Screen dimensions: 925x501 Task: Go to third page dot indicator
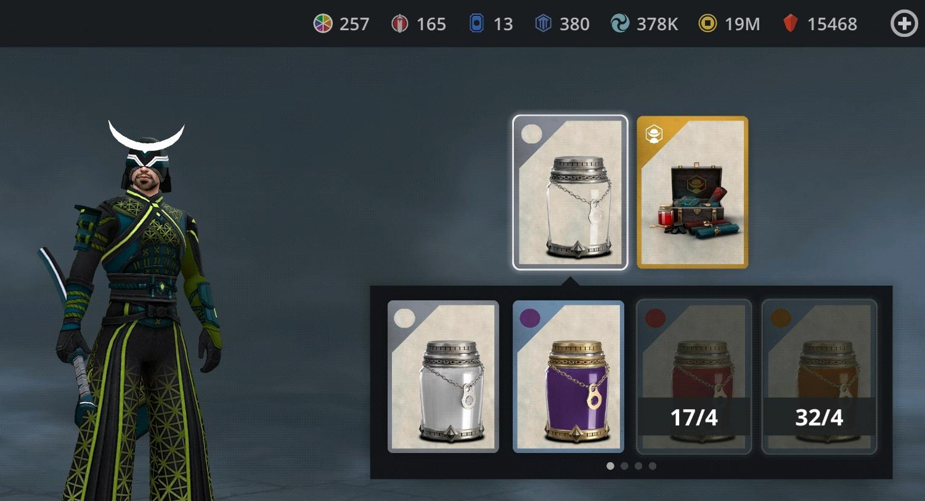pos(638,466)
